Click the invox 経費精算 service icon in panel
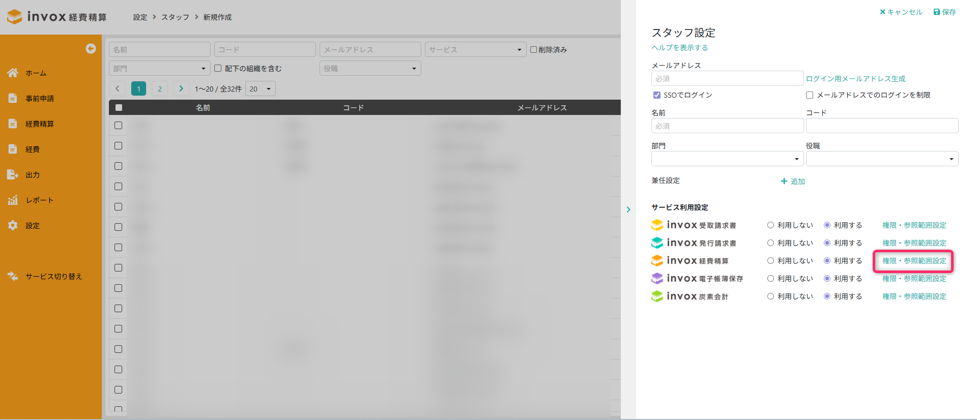 (657, 260)
